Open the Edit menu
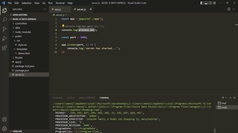 (16, 3)
